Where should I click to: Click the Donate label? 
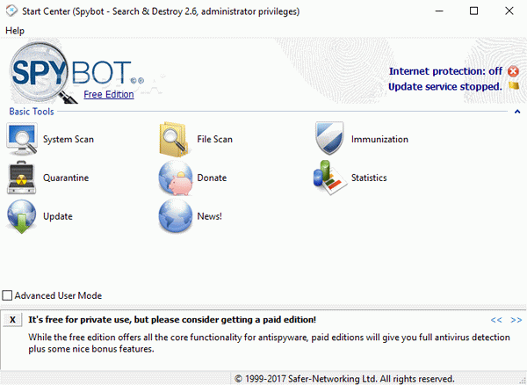tap(212, 178)
